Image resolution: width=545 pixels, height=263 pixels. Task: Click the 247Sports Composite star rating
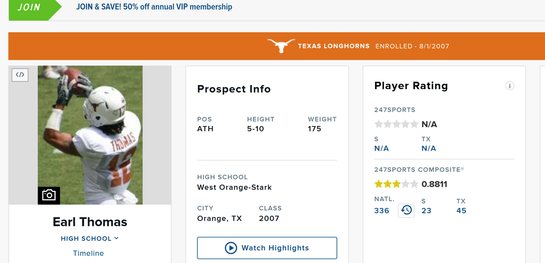pyautogui.click(x=396, y=184)
